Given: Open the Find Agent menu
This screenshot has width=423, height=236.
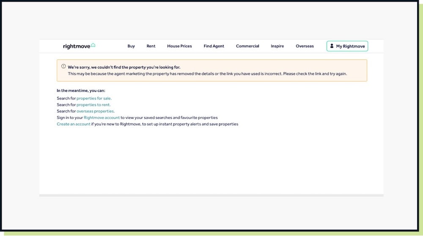Looking at the screenshot, I should [214, 46].
